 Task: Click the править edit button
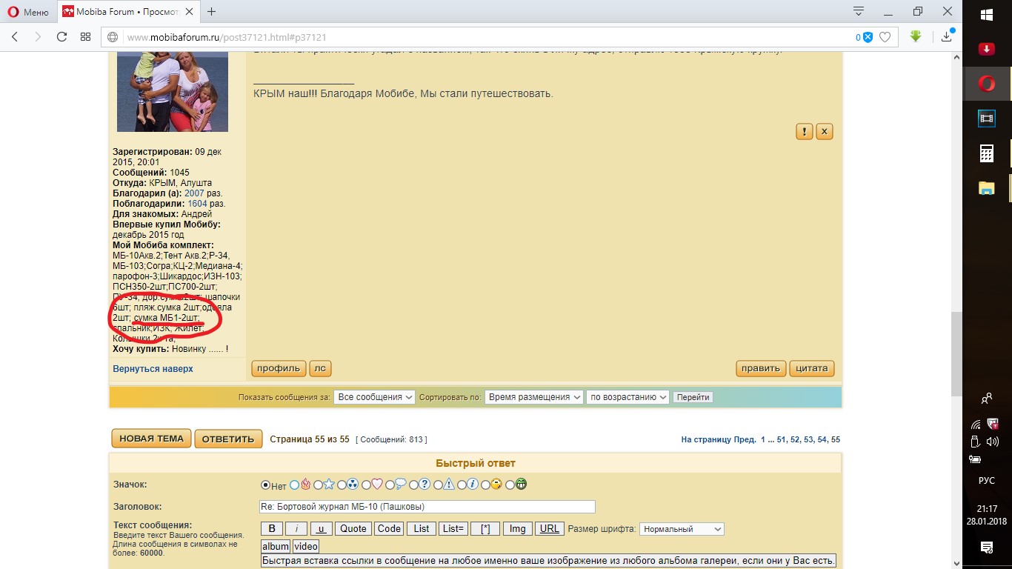(761, 368)
